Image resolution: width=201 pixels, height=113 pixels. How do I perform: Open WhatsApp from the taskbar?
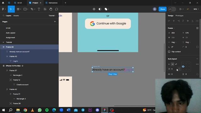point(40,110)
